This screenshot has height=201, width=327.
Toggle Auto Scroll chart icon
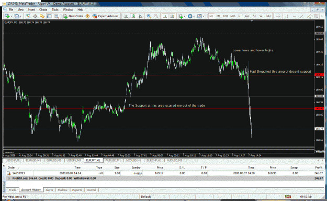click(x=165, y=16)
